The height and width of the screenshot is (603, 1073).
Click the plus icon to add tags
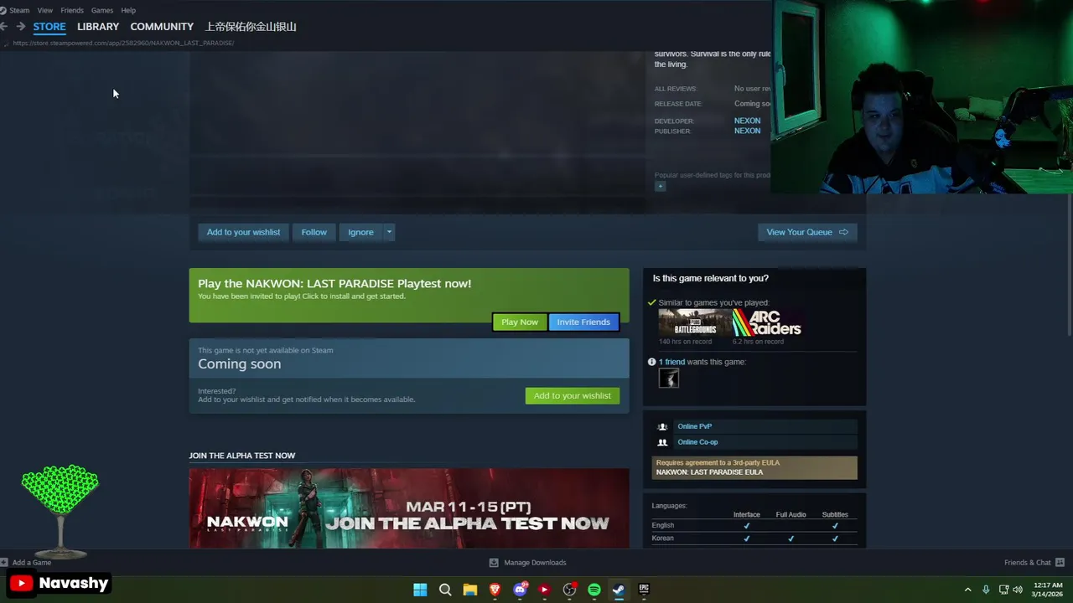pos(661,186)
